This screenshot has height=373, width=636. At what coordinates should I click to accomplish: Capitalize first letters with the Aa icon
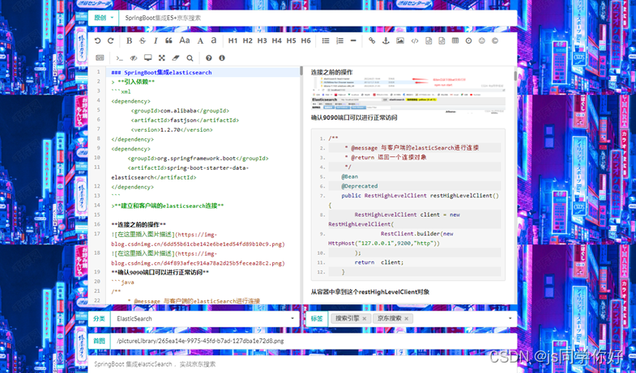(185, 40)
